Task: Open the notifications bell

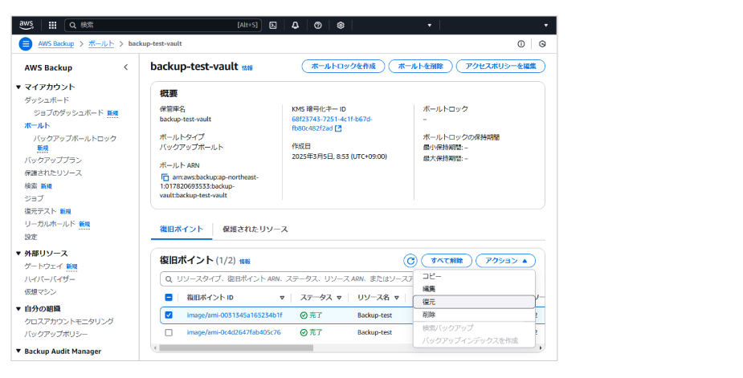Action: tap(296, 25)
